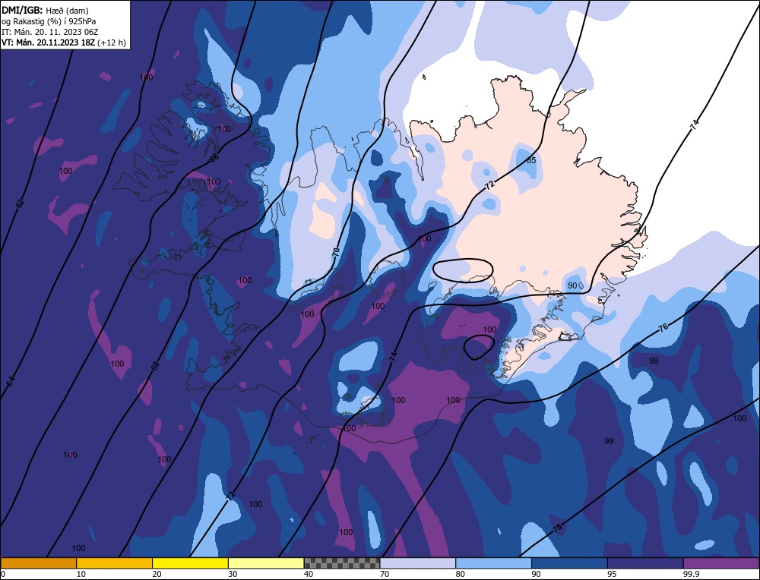
Task: Click the 'DMI/IGB: Hæð (dam)' title line
Action: [x=45, y=10]
